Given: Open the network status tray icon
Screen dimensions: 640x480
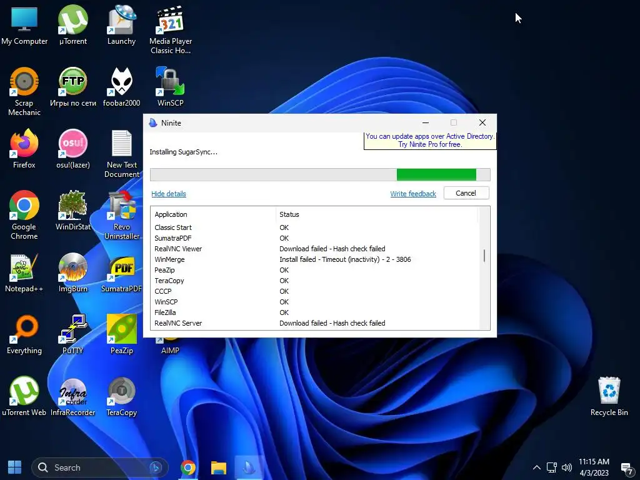Looking at the screenshot, I should pyautogui.click(x=552, y=467).
